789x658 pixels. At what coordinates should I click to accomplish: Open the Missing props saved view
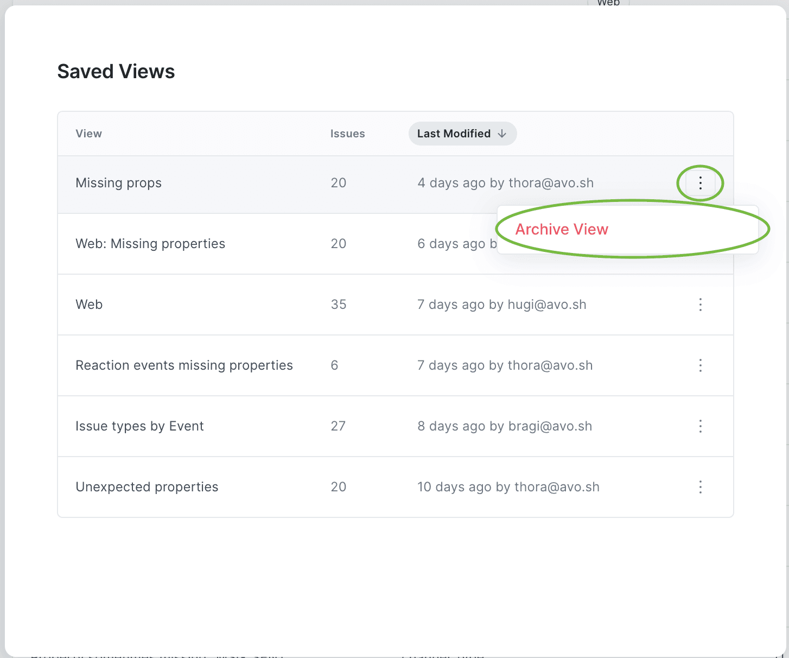coord(118,183)
